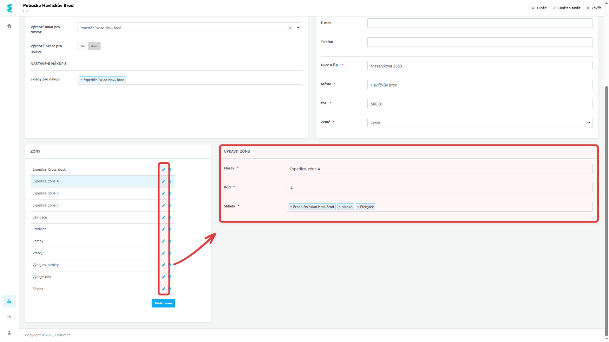Edit the Expedice, Cross-dock zone
Viewport: 609px width, 342px height.
164,169
